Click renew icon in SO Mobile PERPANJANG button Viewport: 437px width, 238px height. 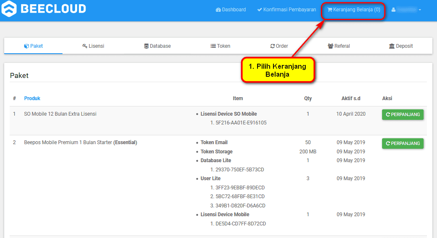pos(388,114)
